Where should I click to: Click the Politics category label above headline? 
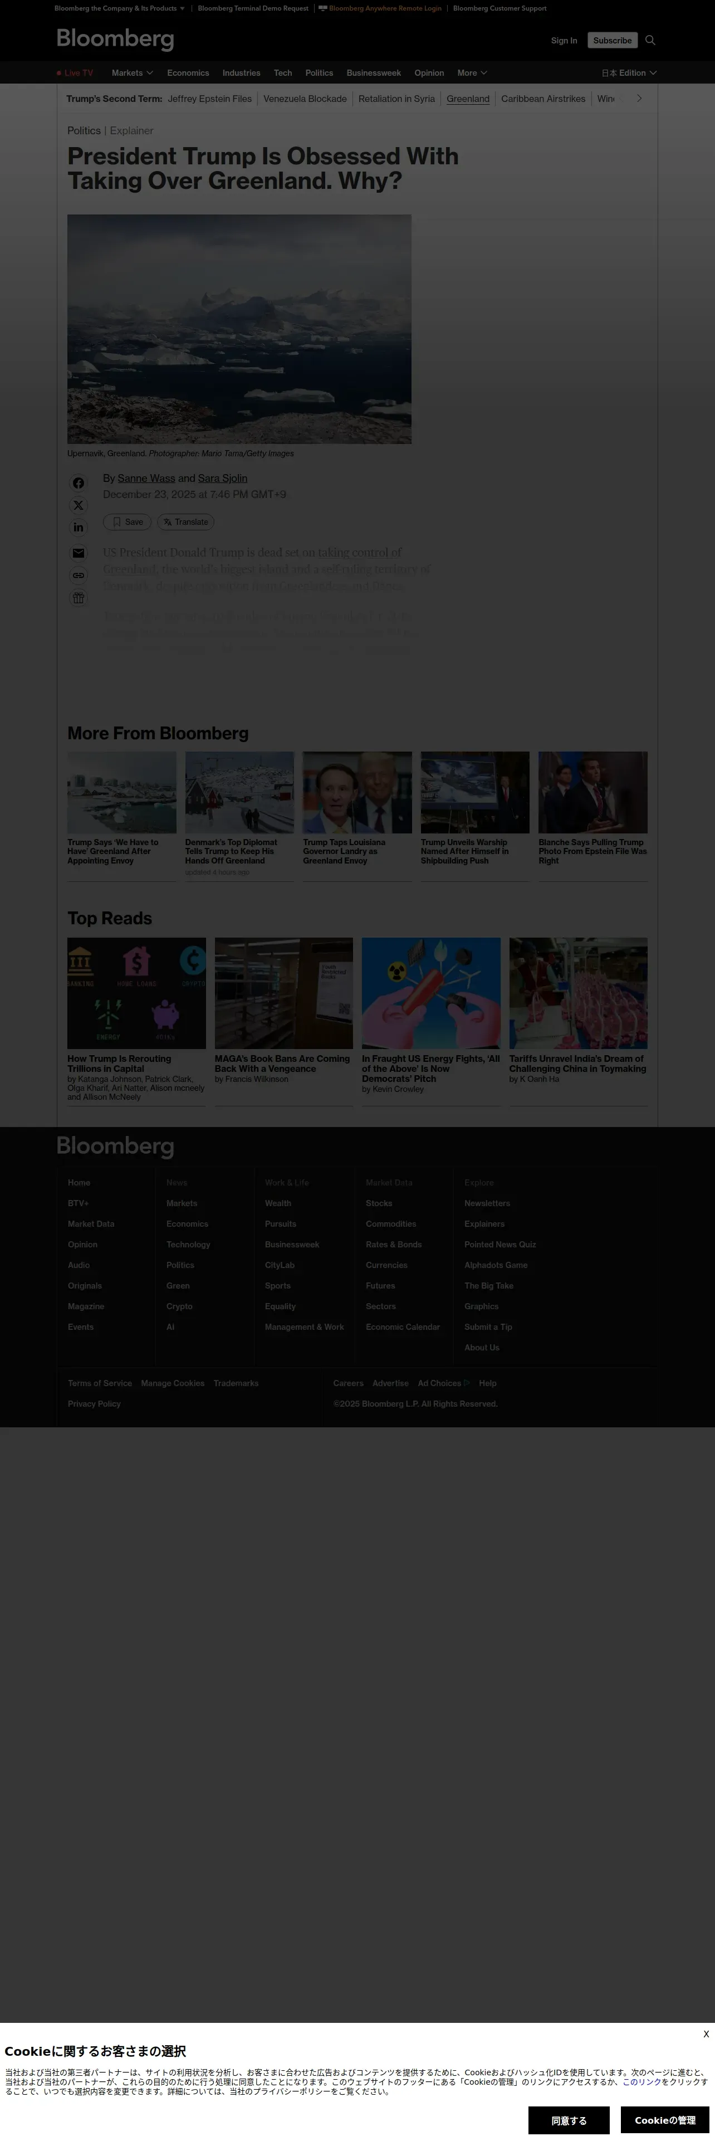[x=84, y=131]
